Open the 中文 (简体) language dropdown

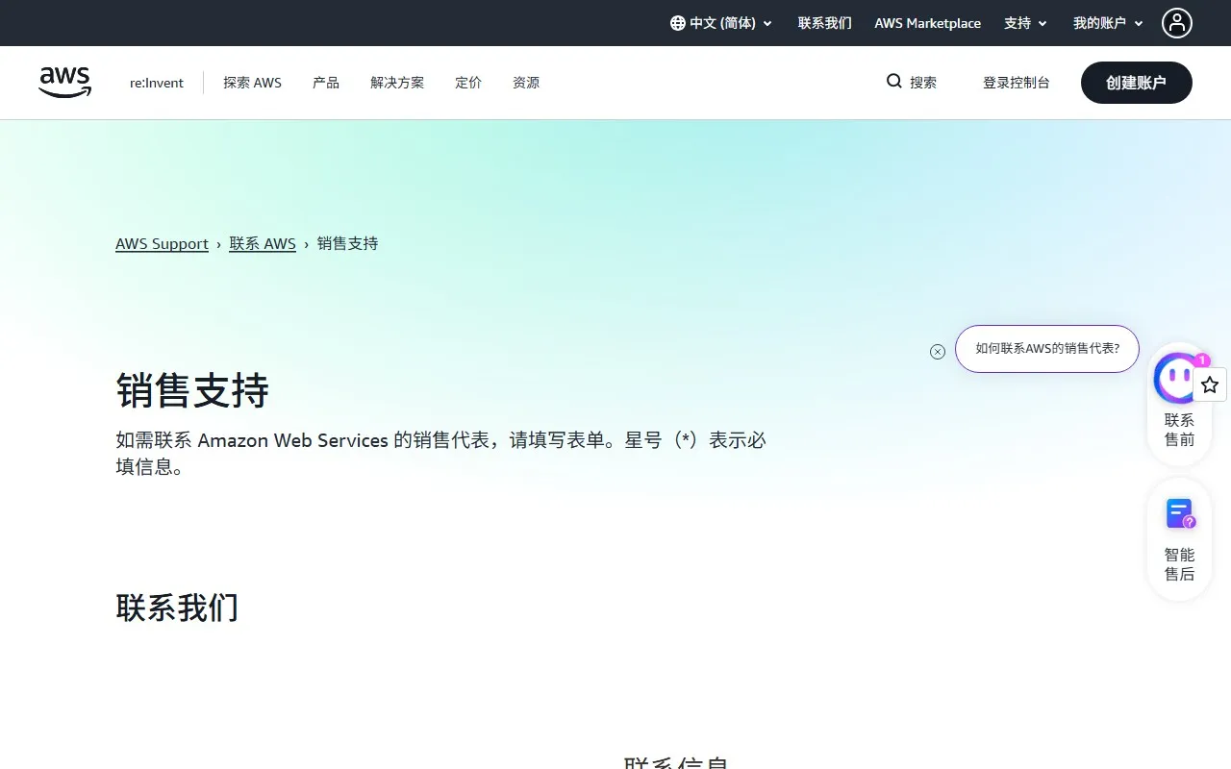(719, 23)
